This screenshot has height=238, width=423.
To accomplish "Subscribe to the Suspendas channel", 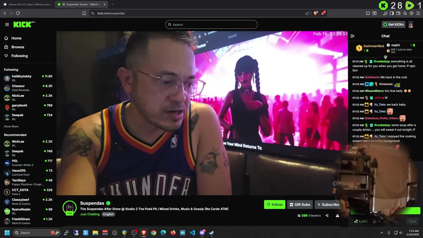I will coord(328,205).
